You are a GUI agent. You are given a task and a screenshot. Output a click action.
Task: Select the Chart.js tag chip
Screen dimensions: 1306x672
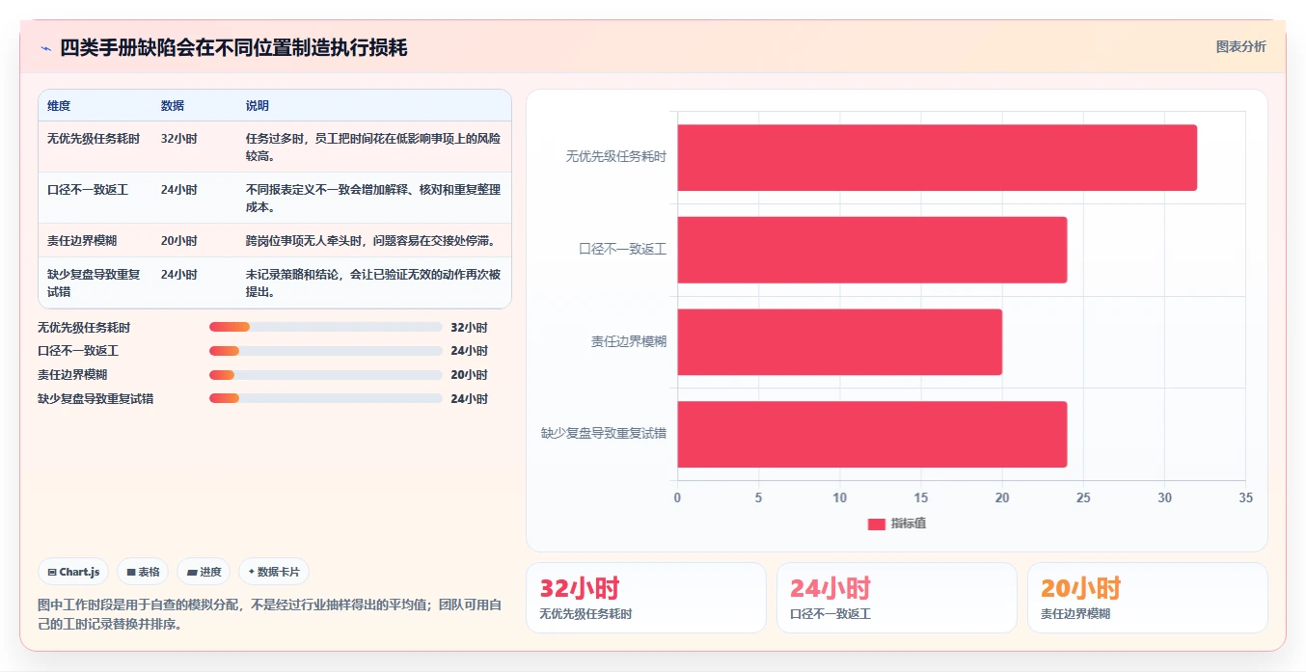[74, 572]
